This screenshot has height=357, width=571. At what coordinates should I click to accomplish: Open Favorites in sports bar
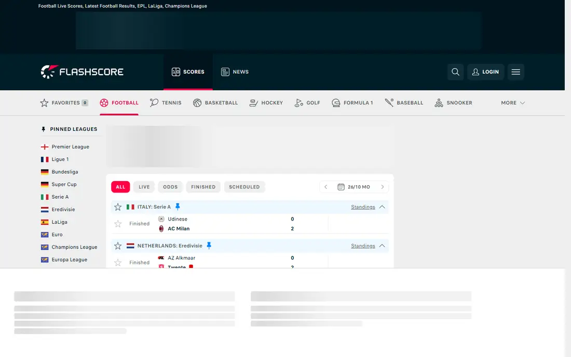coord(64,103)
